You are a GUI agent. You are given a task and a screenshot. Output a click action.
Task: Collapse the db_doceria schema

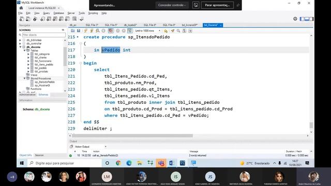pyautogui.click(x=20, y=47)
